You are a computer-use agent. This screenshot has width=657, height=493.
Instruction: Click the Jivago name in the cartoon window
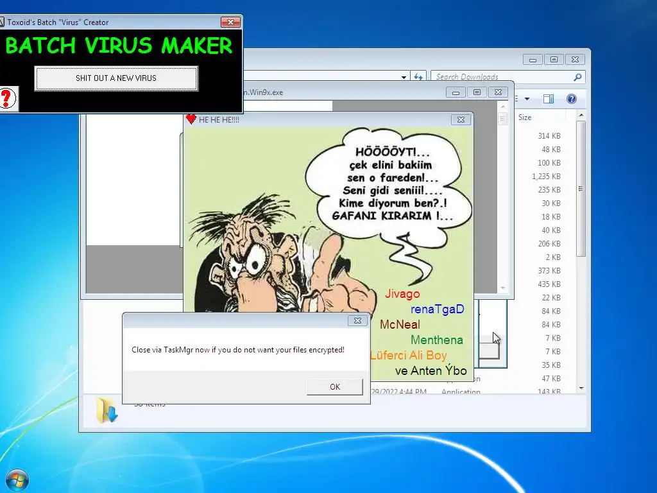[x=402, y=294]
